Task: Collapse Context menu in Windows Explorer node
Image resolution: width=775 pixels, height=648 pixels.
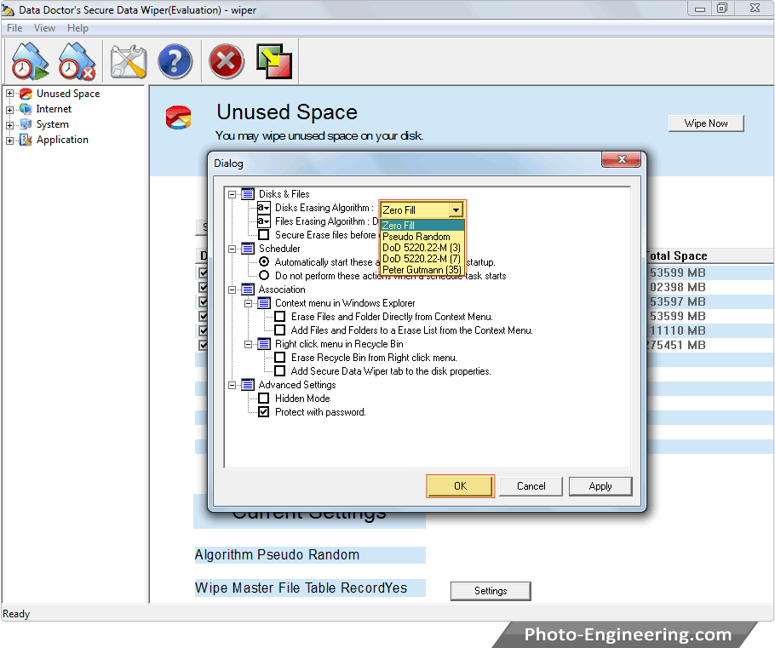Action: pyautogui.click(x=248, y=303)
